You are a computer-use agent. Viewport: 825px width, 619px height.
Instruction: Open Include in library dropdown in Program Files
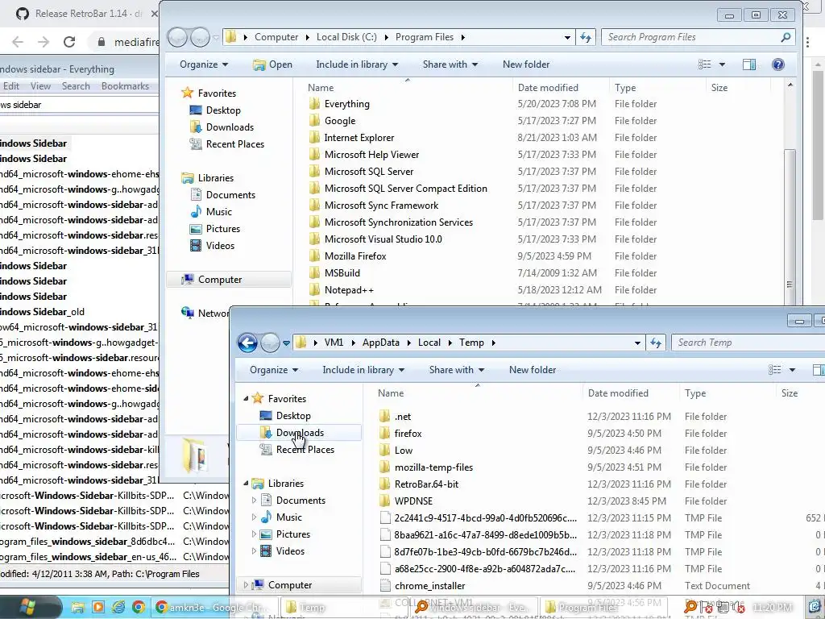[357, 64]
